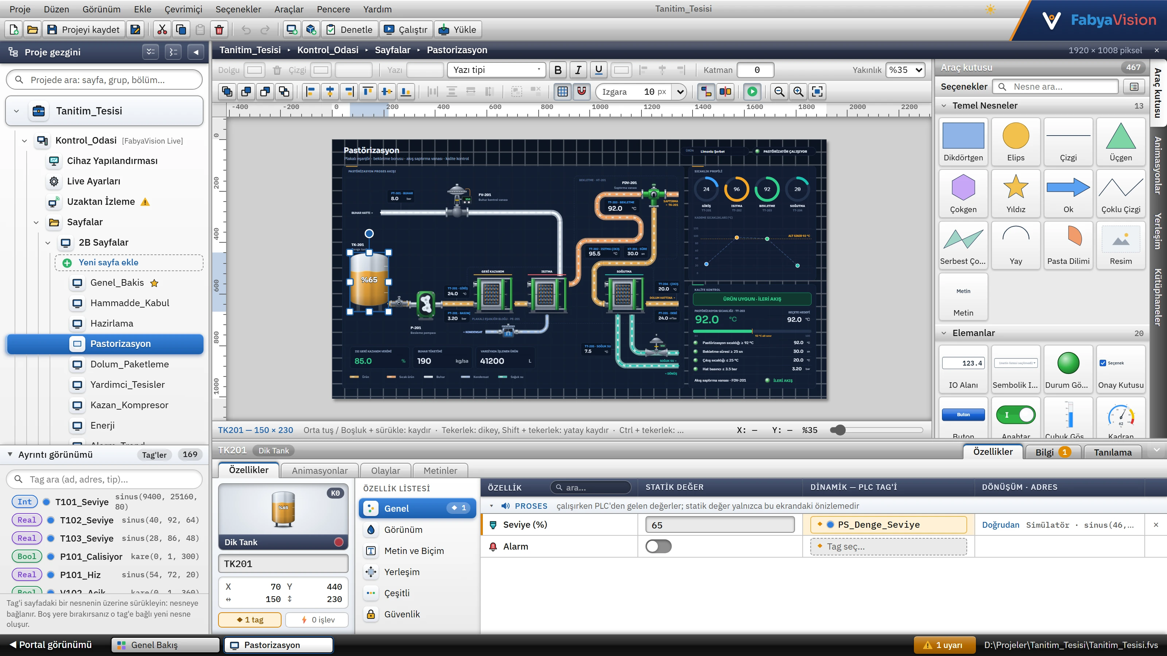1167x656 pixels.
Task: Collapse the Elemanlar section
Action: 944,333
